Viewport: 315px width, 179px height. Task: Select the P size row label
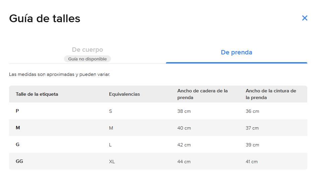[x=17, y=111]
